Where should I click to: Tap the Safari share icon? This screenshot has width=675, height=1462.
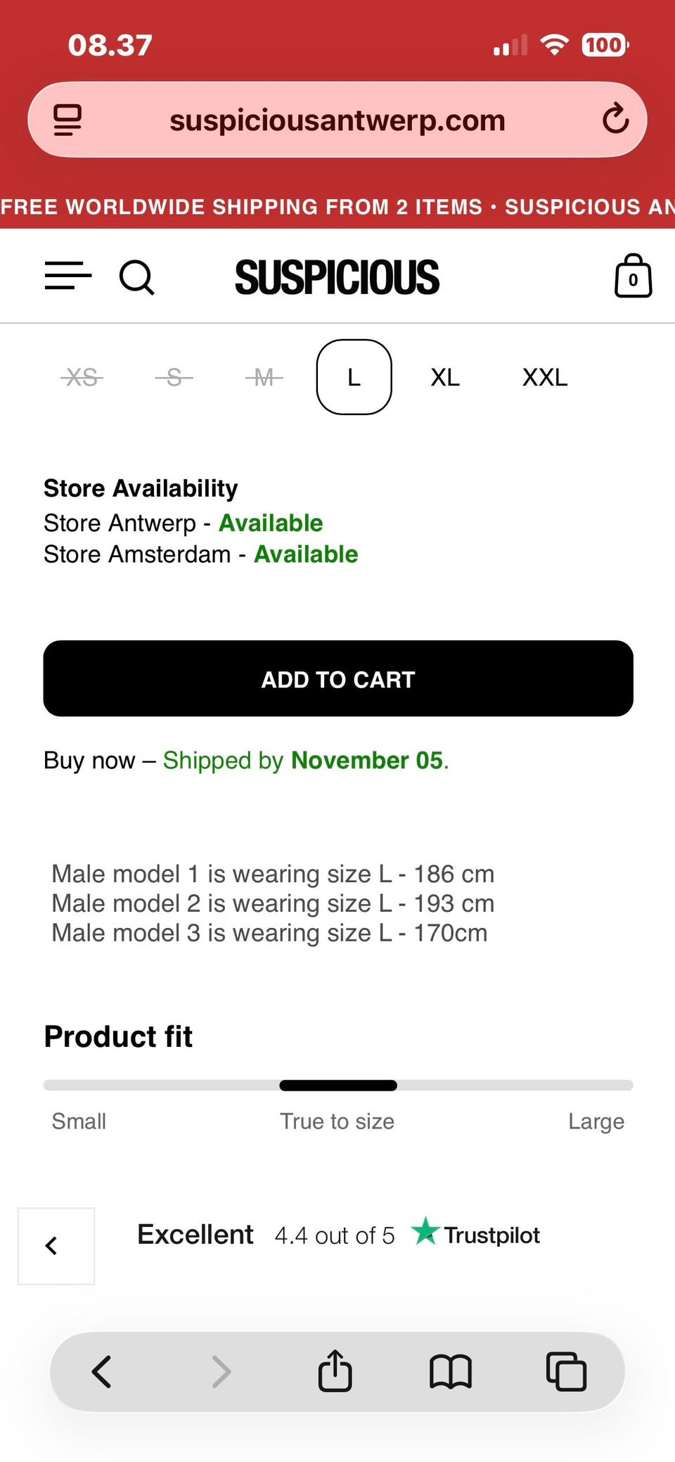coord(335,1371)
